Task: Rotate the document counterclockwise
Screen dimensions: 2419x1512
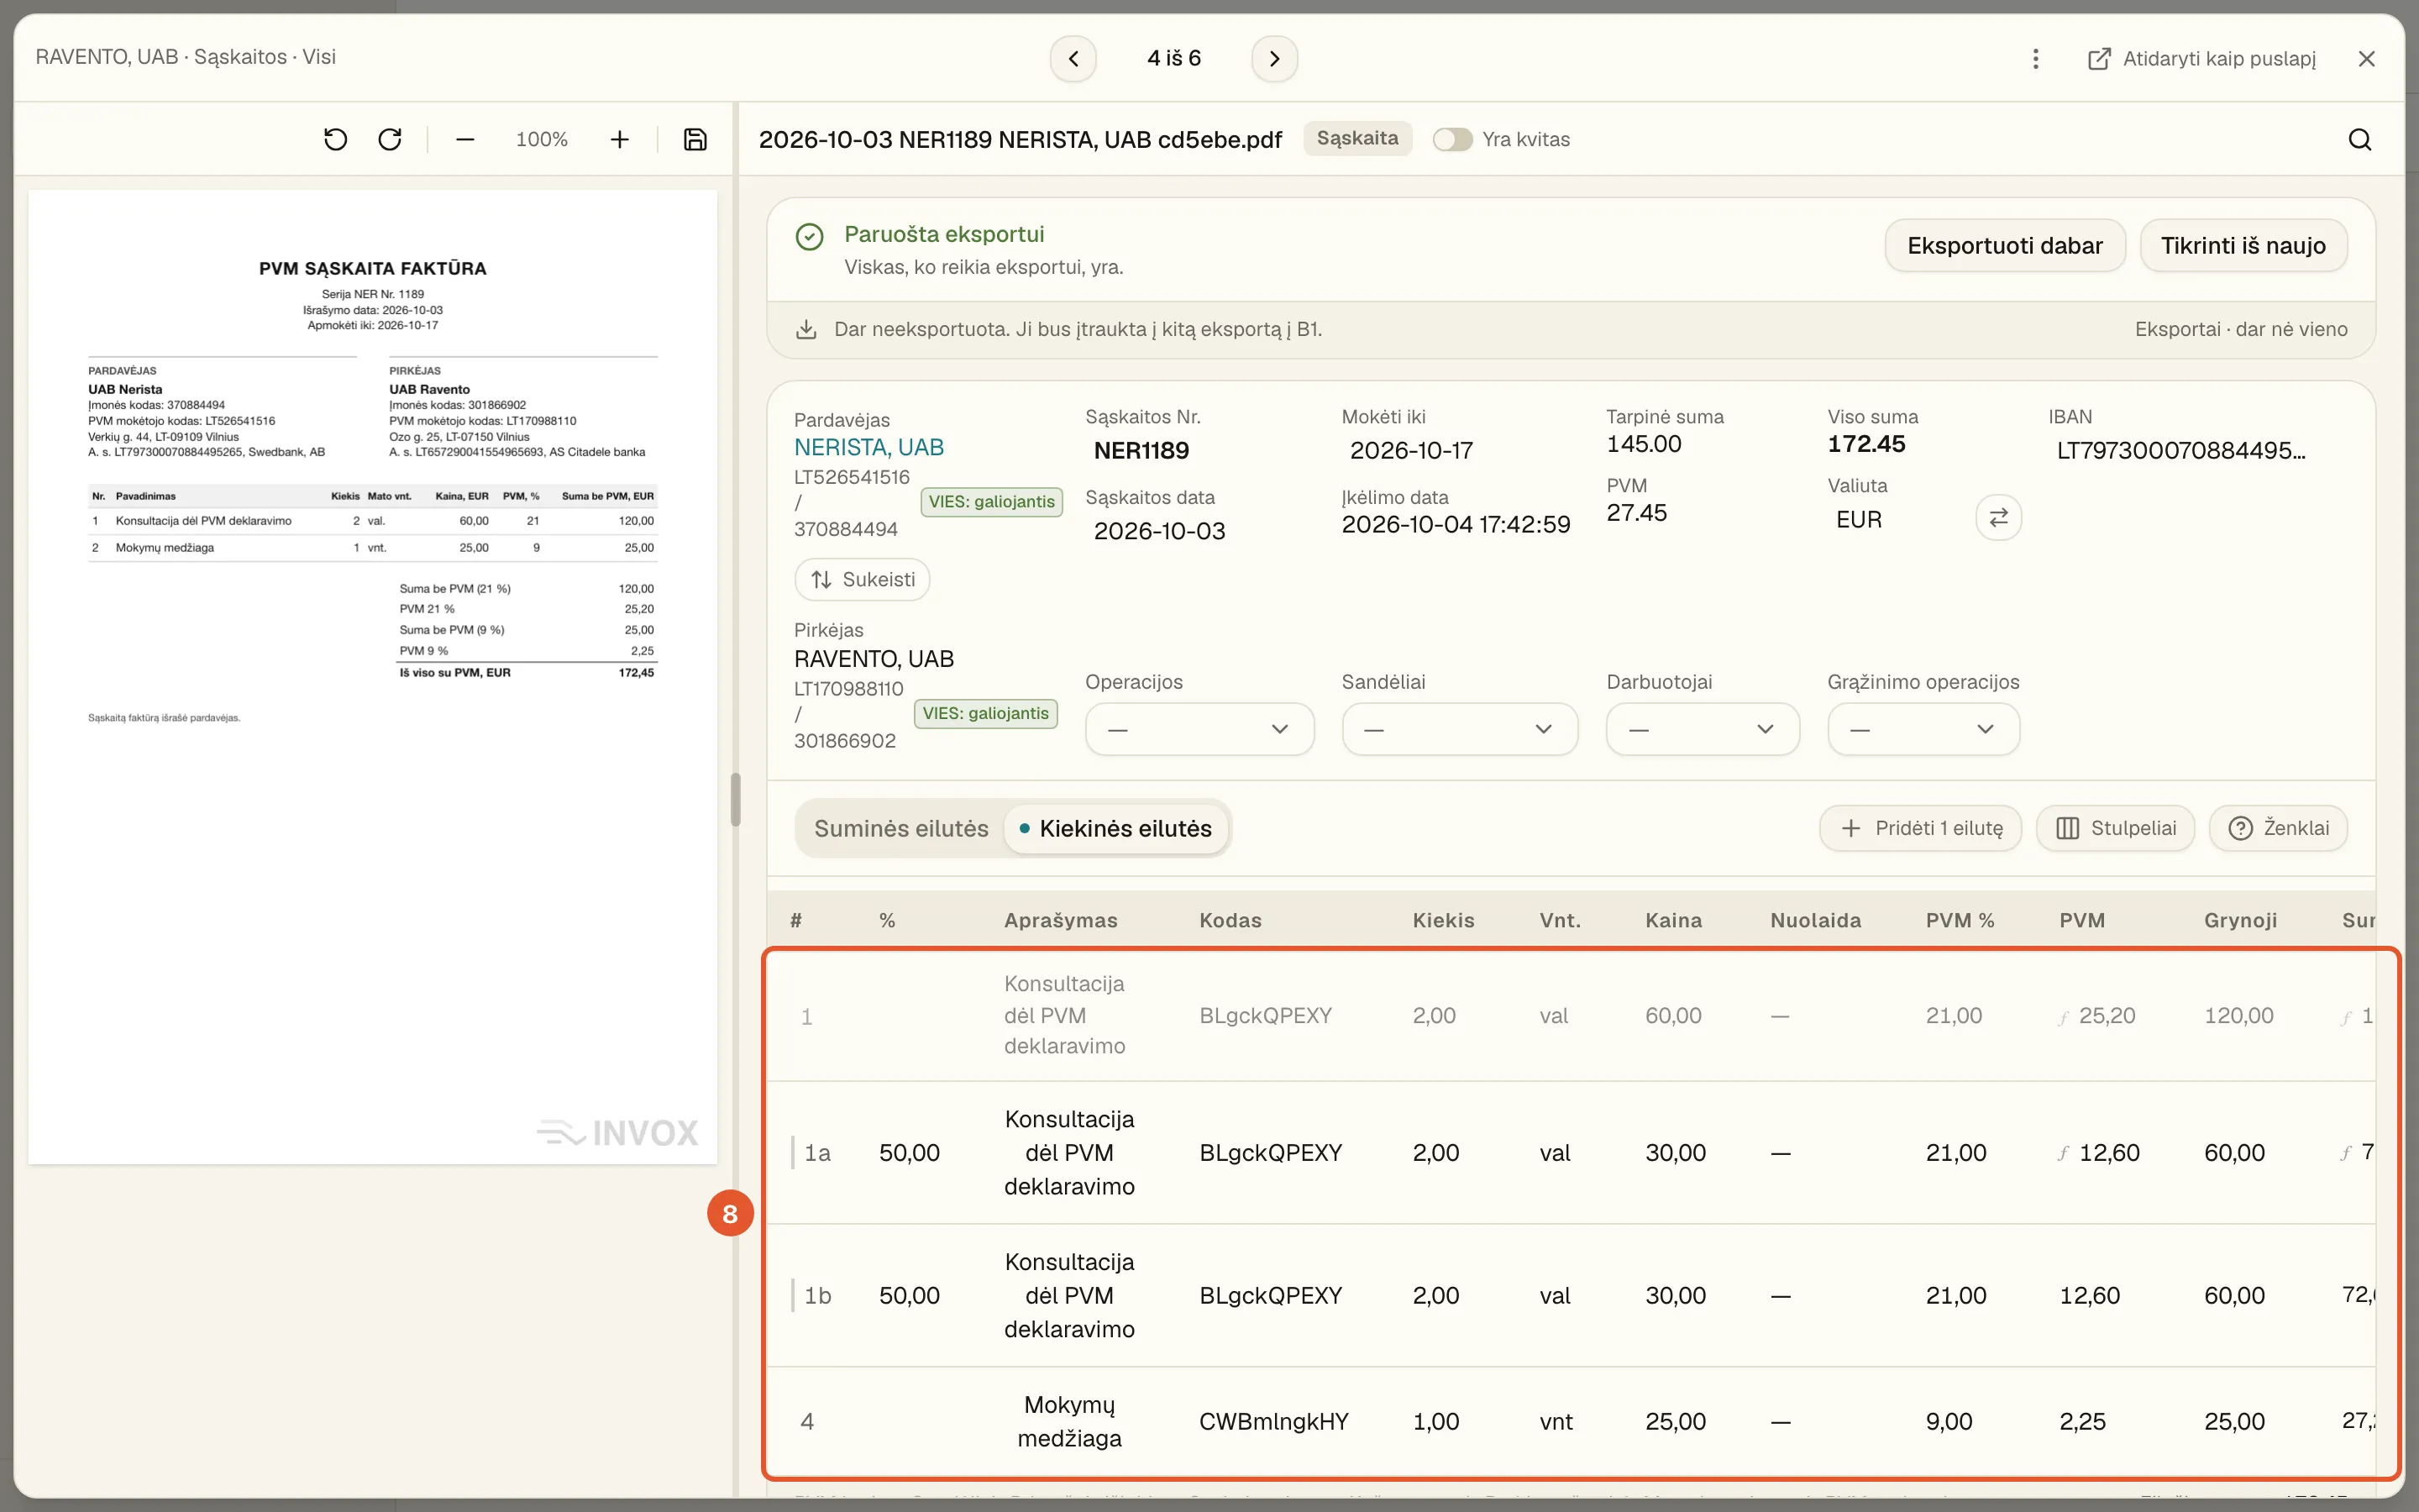Action: pos(336,139)
